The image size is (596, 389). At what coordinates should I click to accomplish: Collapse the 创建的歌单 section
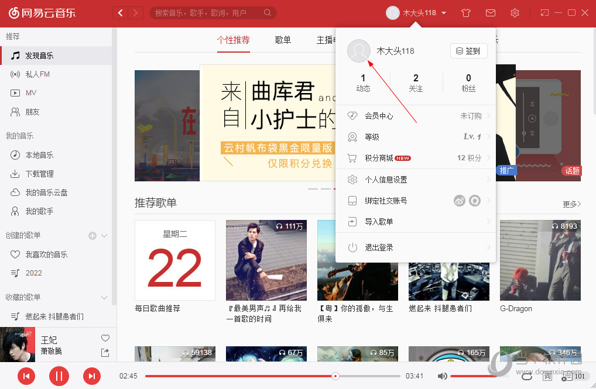(104, 235)
